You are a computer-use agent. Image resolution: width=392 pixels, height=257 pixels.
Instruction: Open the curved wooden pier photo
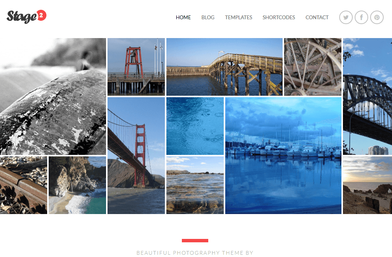tap(224, 67)
